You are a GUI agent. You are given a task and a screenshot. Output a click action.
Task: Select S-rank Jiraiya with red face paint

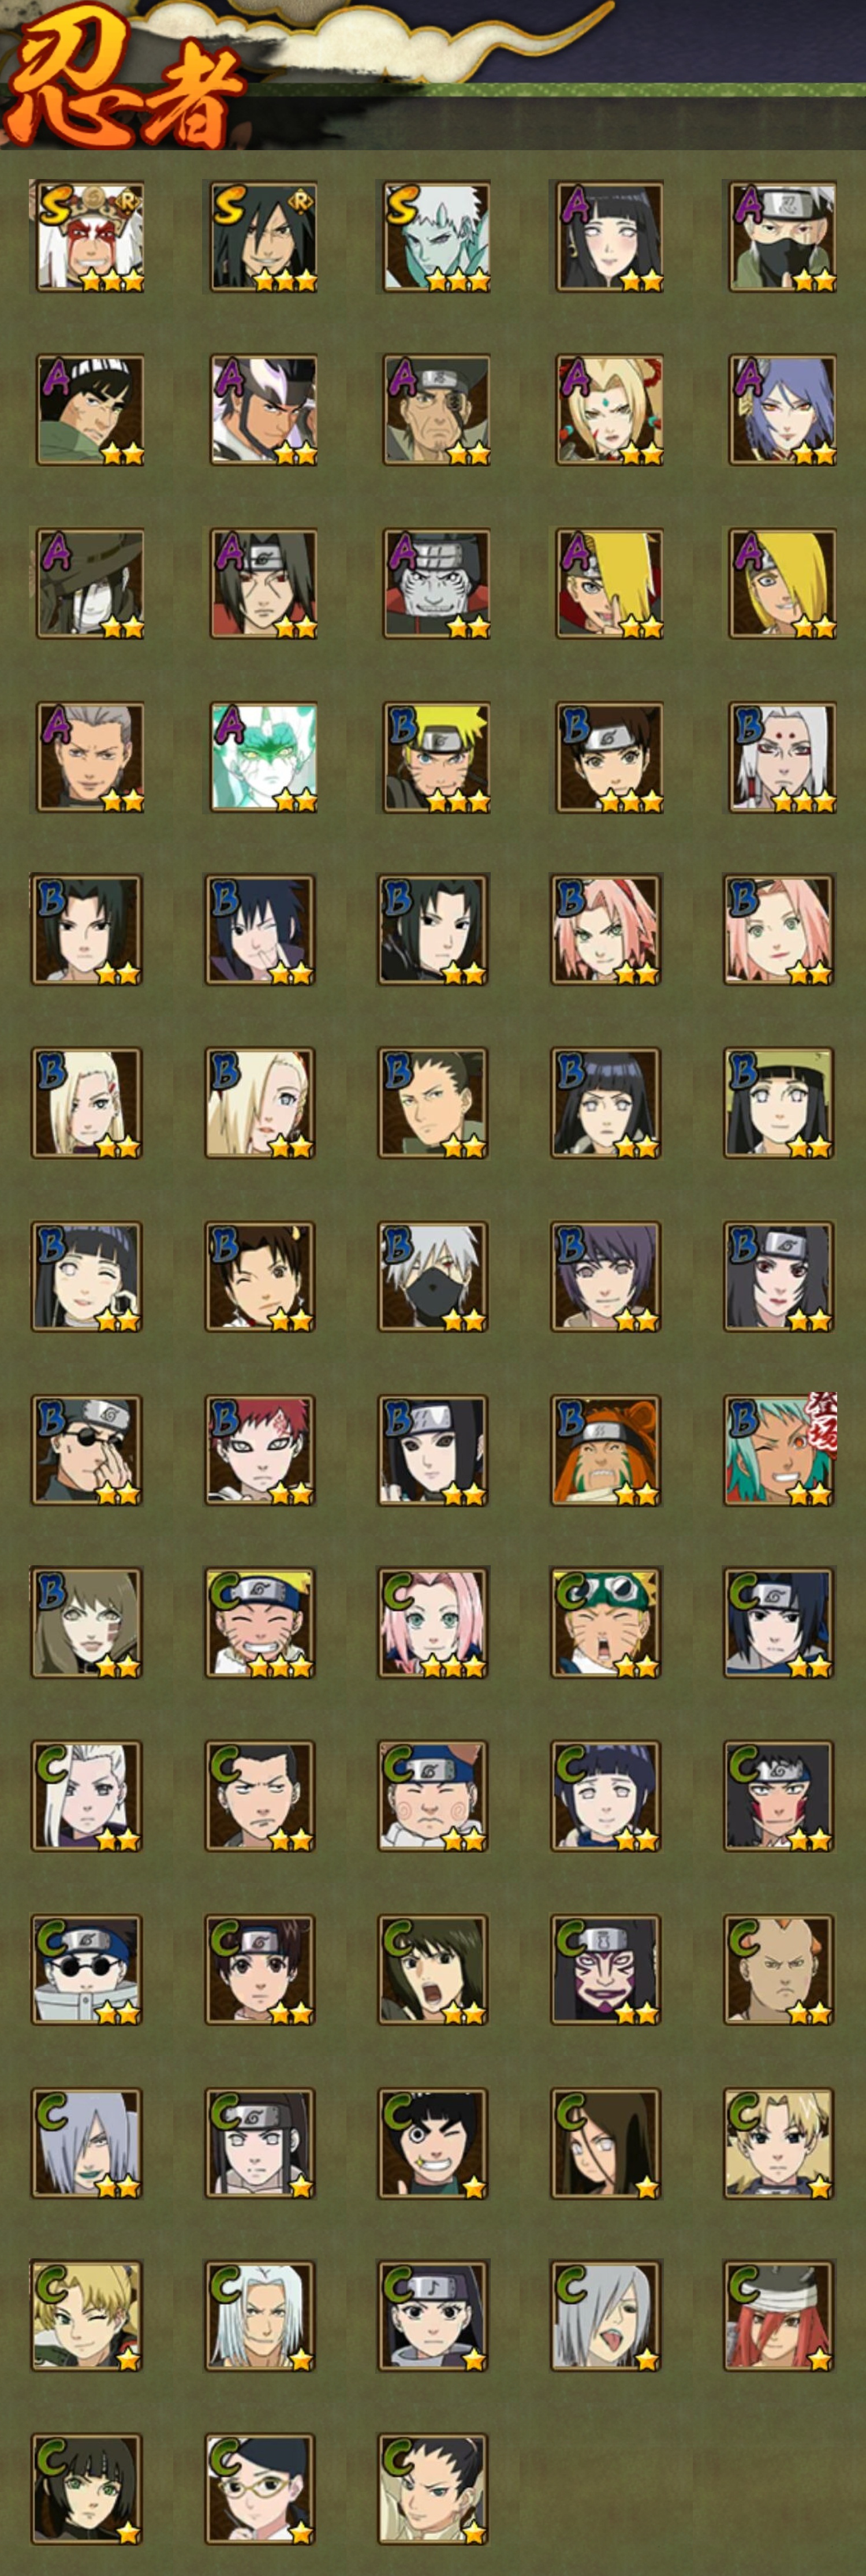[x=90, y=236]
